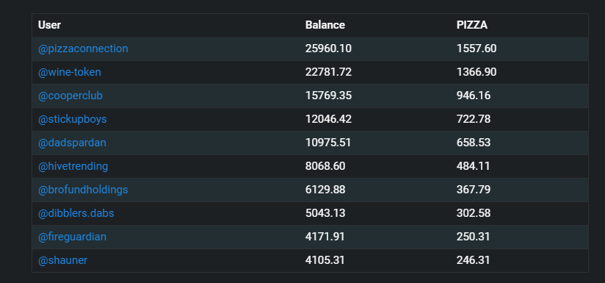Select balance value 6129.88
This screenshot has height=283, width=605.
tap(325, 190)
